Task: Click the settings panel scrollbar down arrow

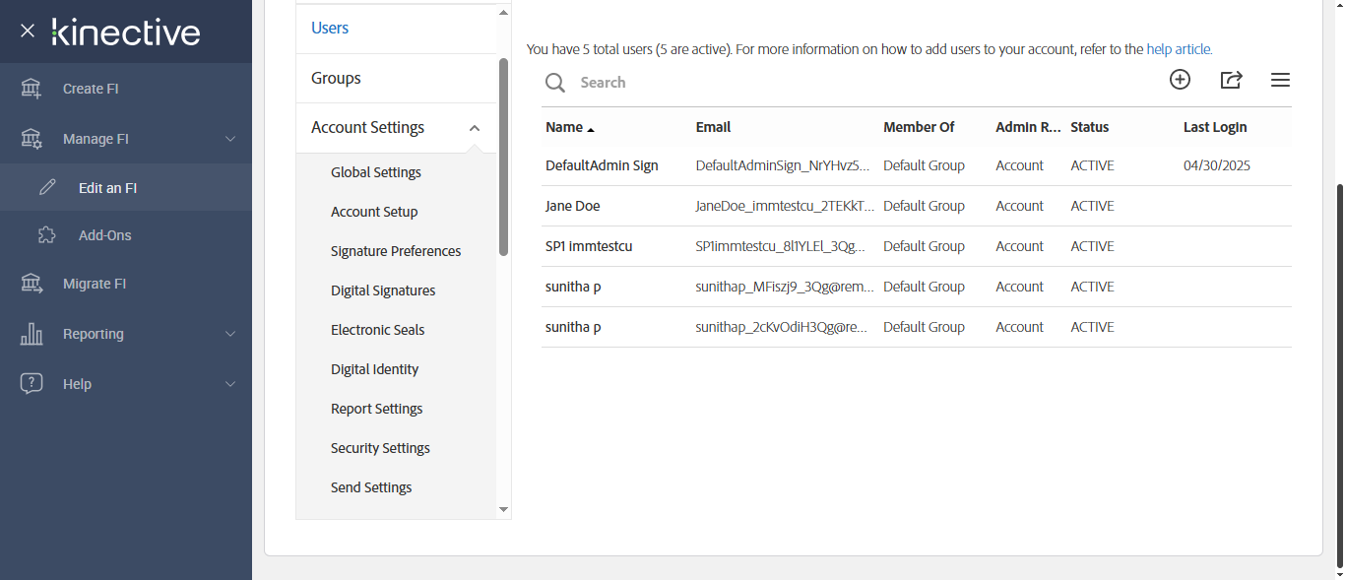Action: (x=503, y=509)
